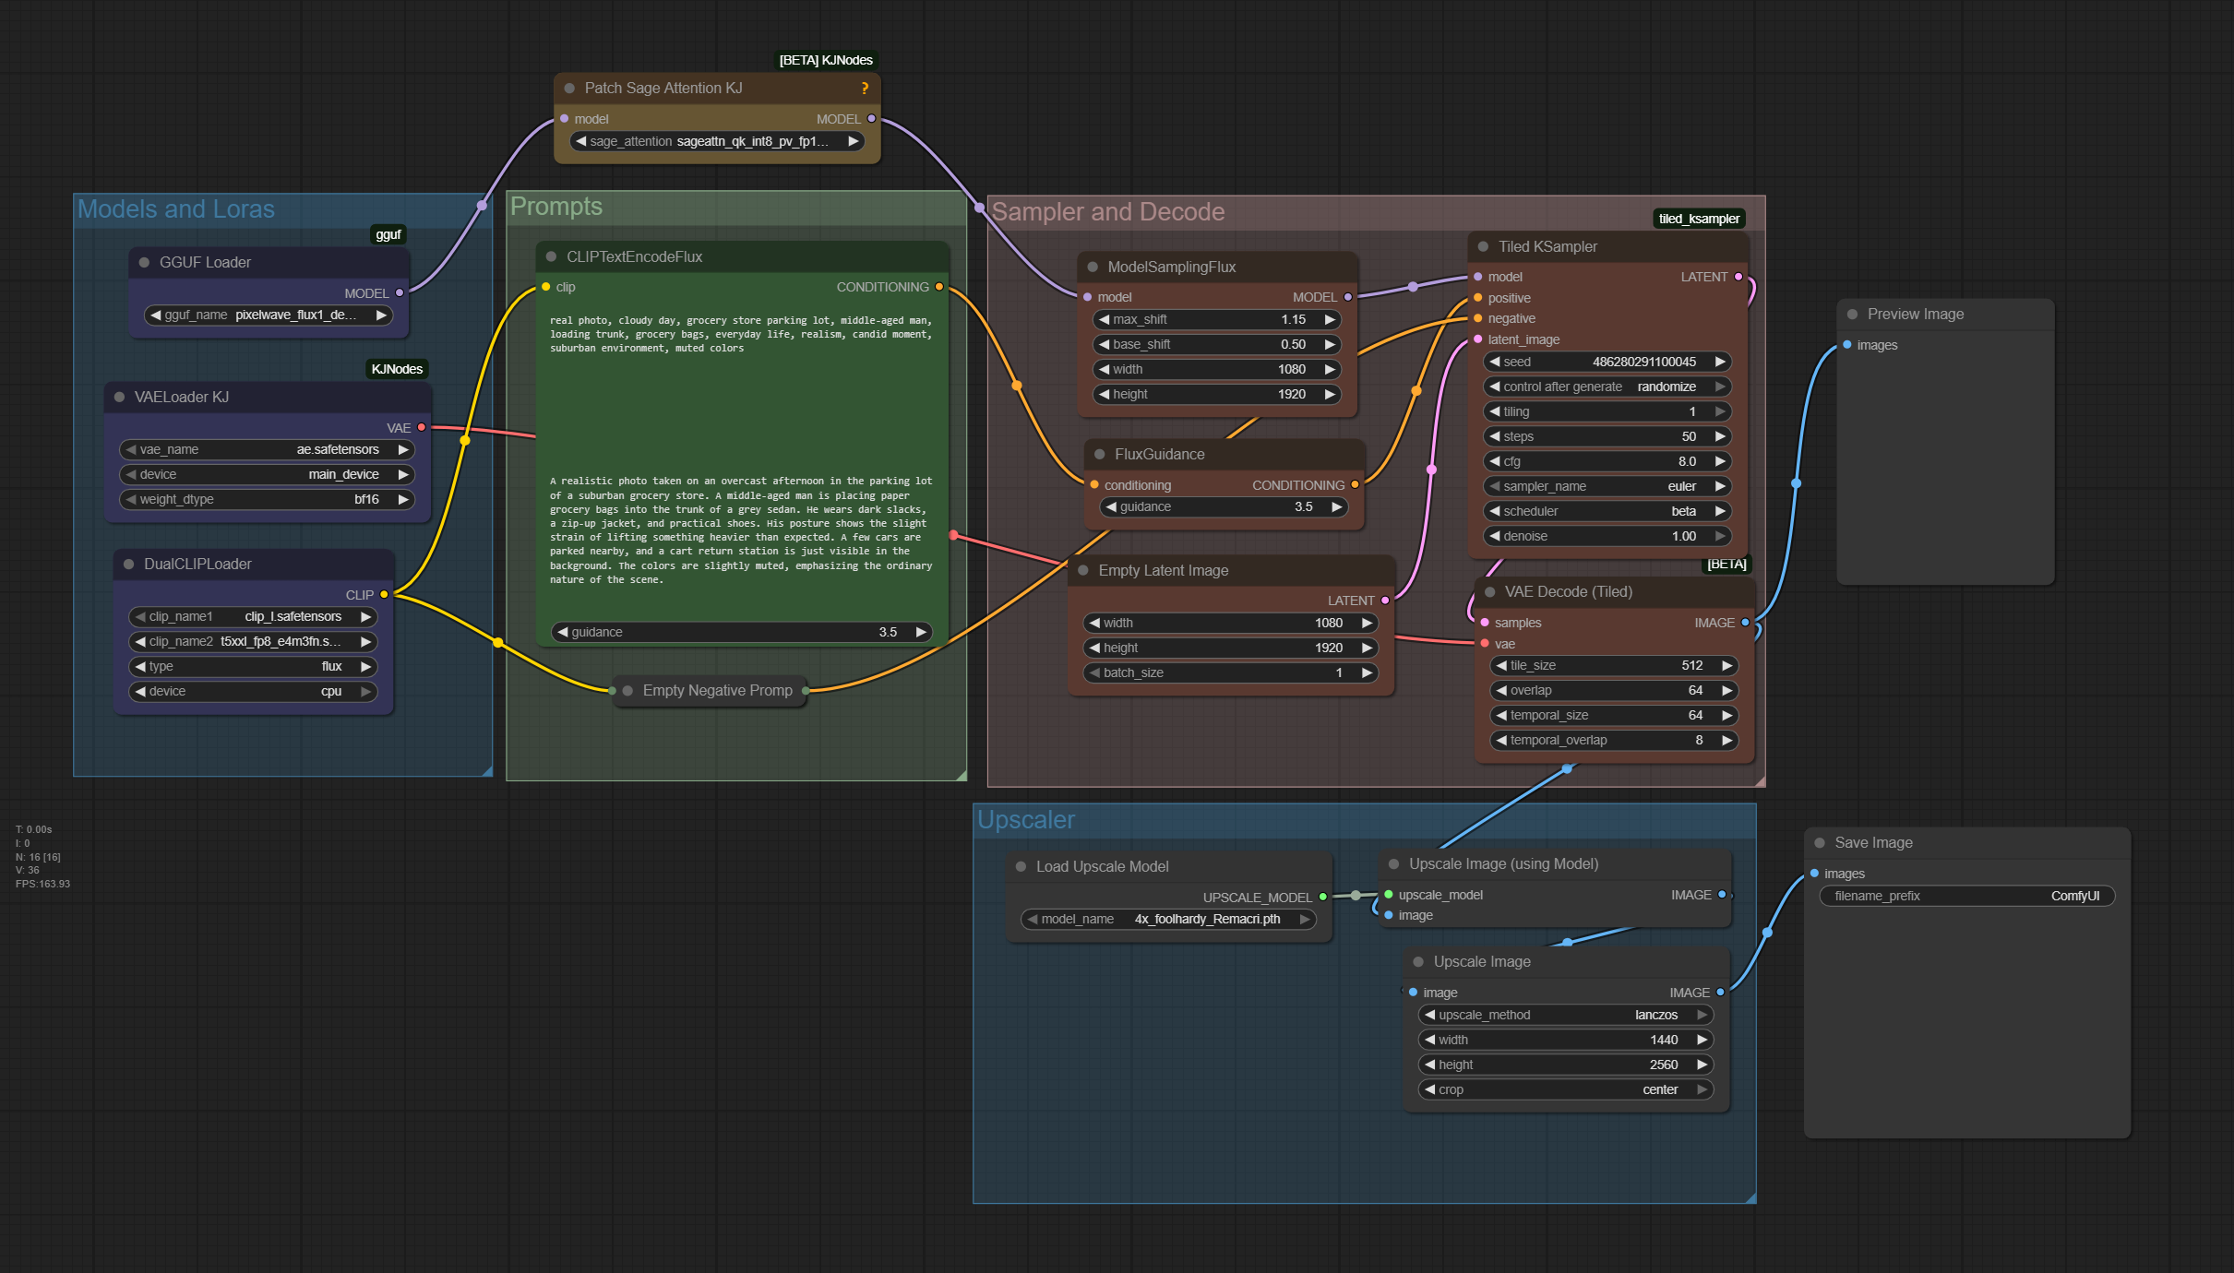This screenshot has width=2234, height=1273.
Task: Click the Empty Negative Promp node
Action: 716,691
